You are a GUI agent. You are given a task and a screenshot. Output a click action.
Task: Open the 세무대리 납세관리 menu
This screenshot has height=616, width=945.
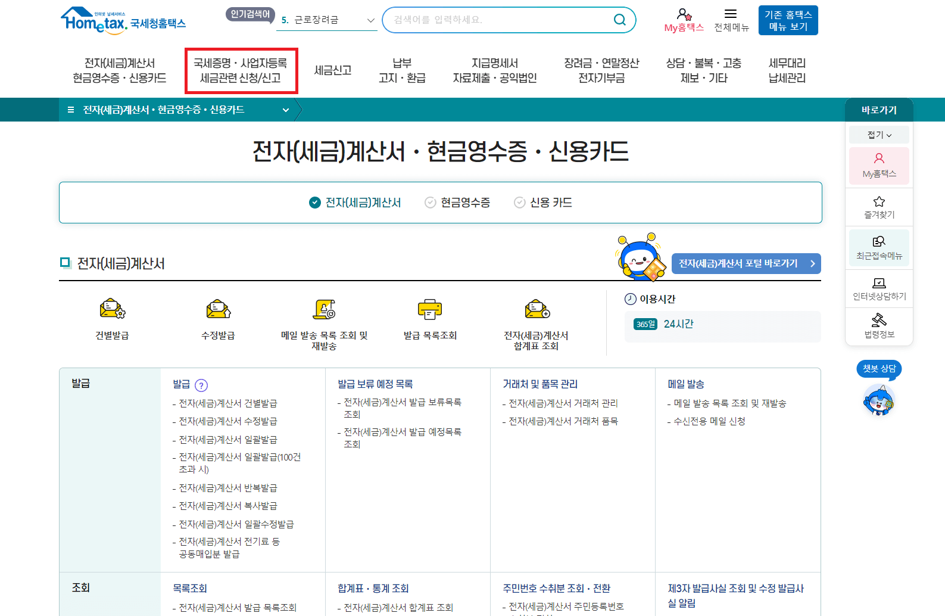pyautogui.click(x=787, y=70)
